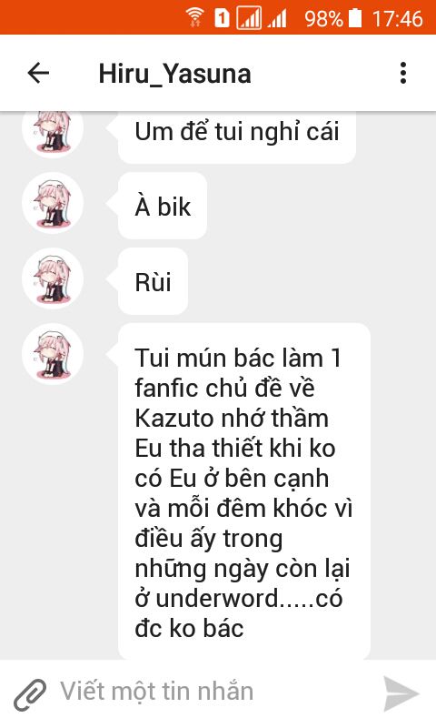Select the long fanfic request message bubble

click(244, 491)
